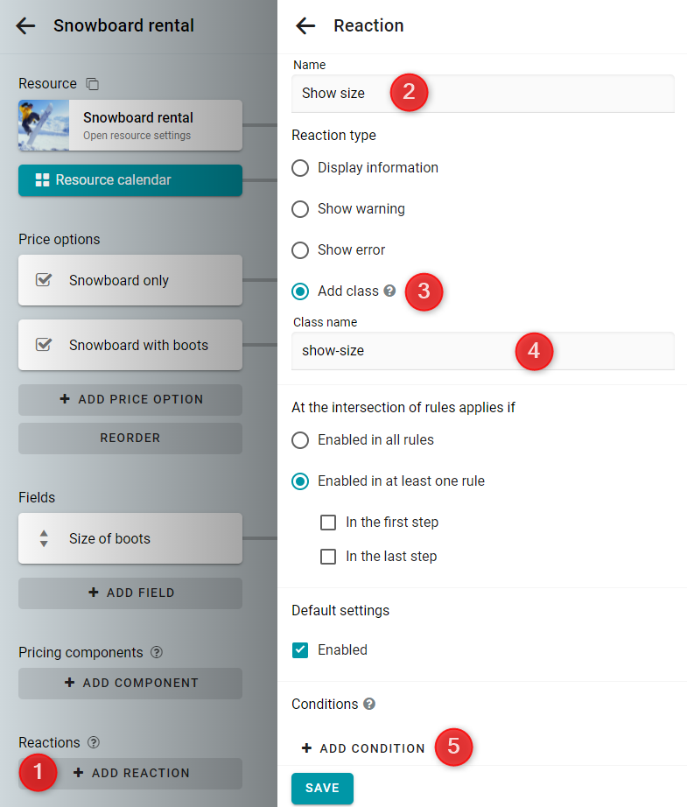The image size is (687, 807).
Task: Add a new condition
Action: [x=363, y=747]
